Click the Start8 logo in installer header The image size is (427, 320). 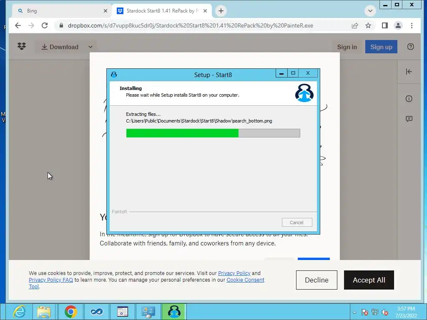click(304, 93)
